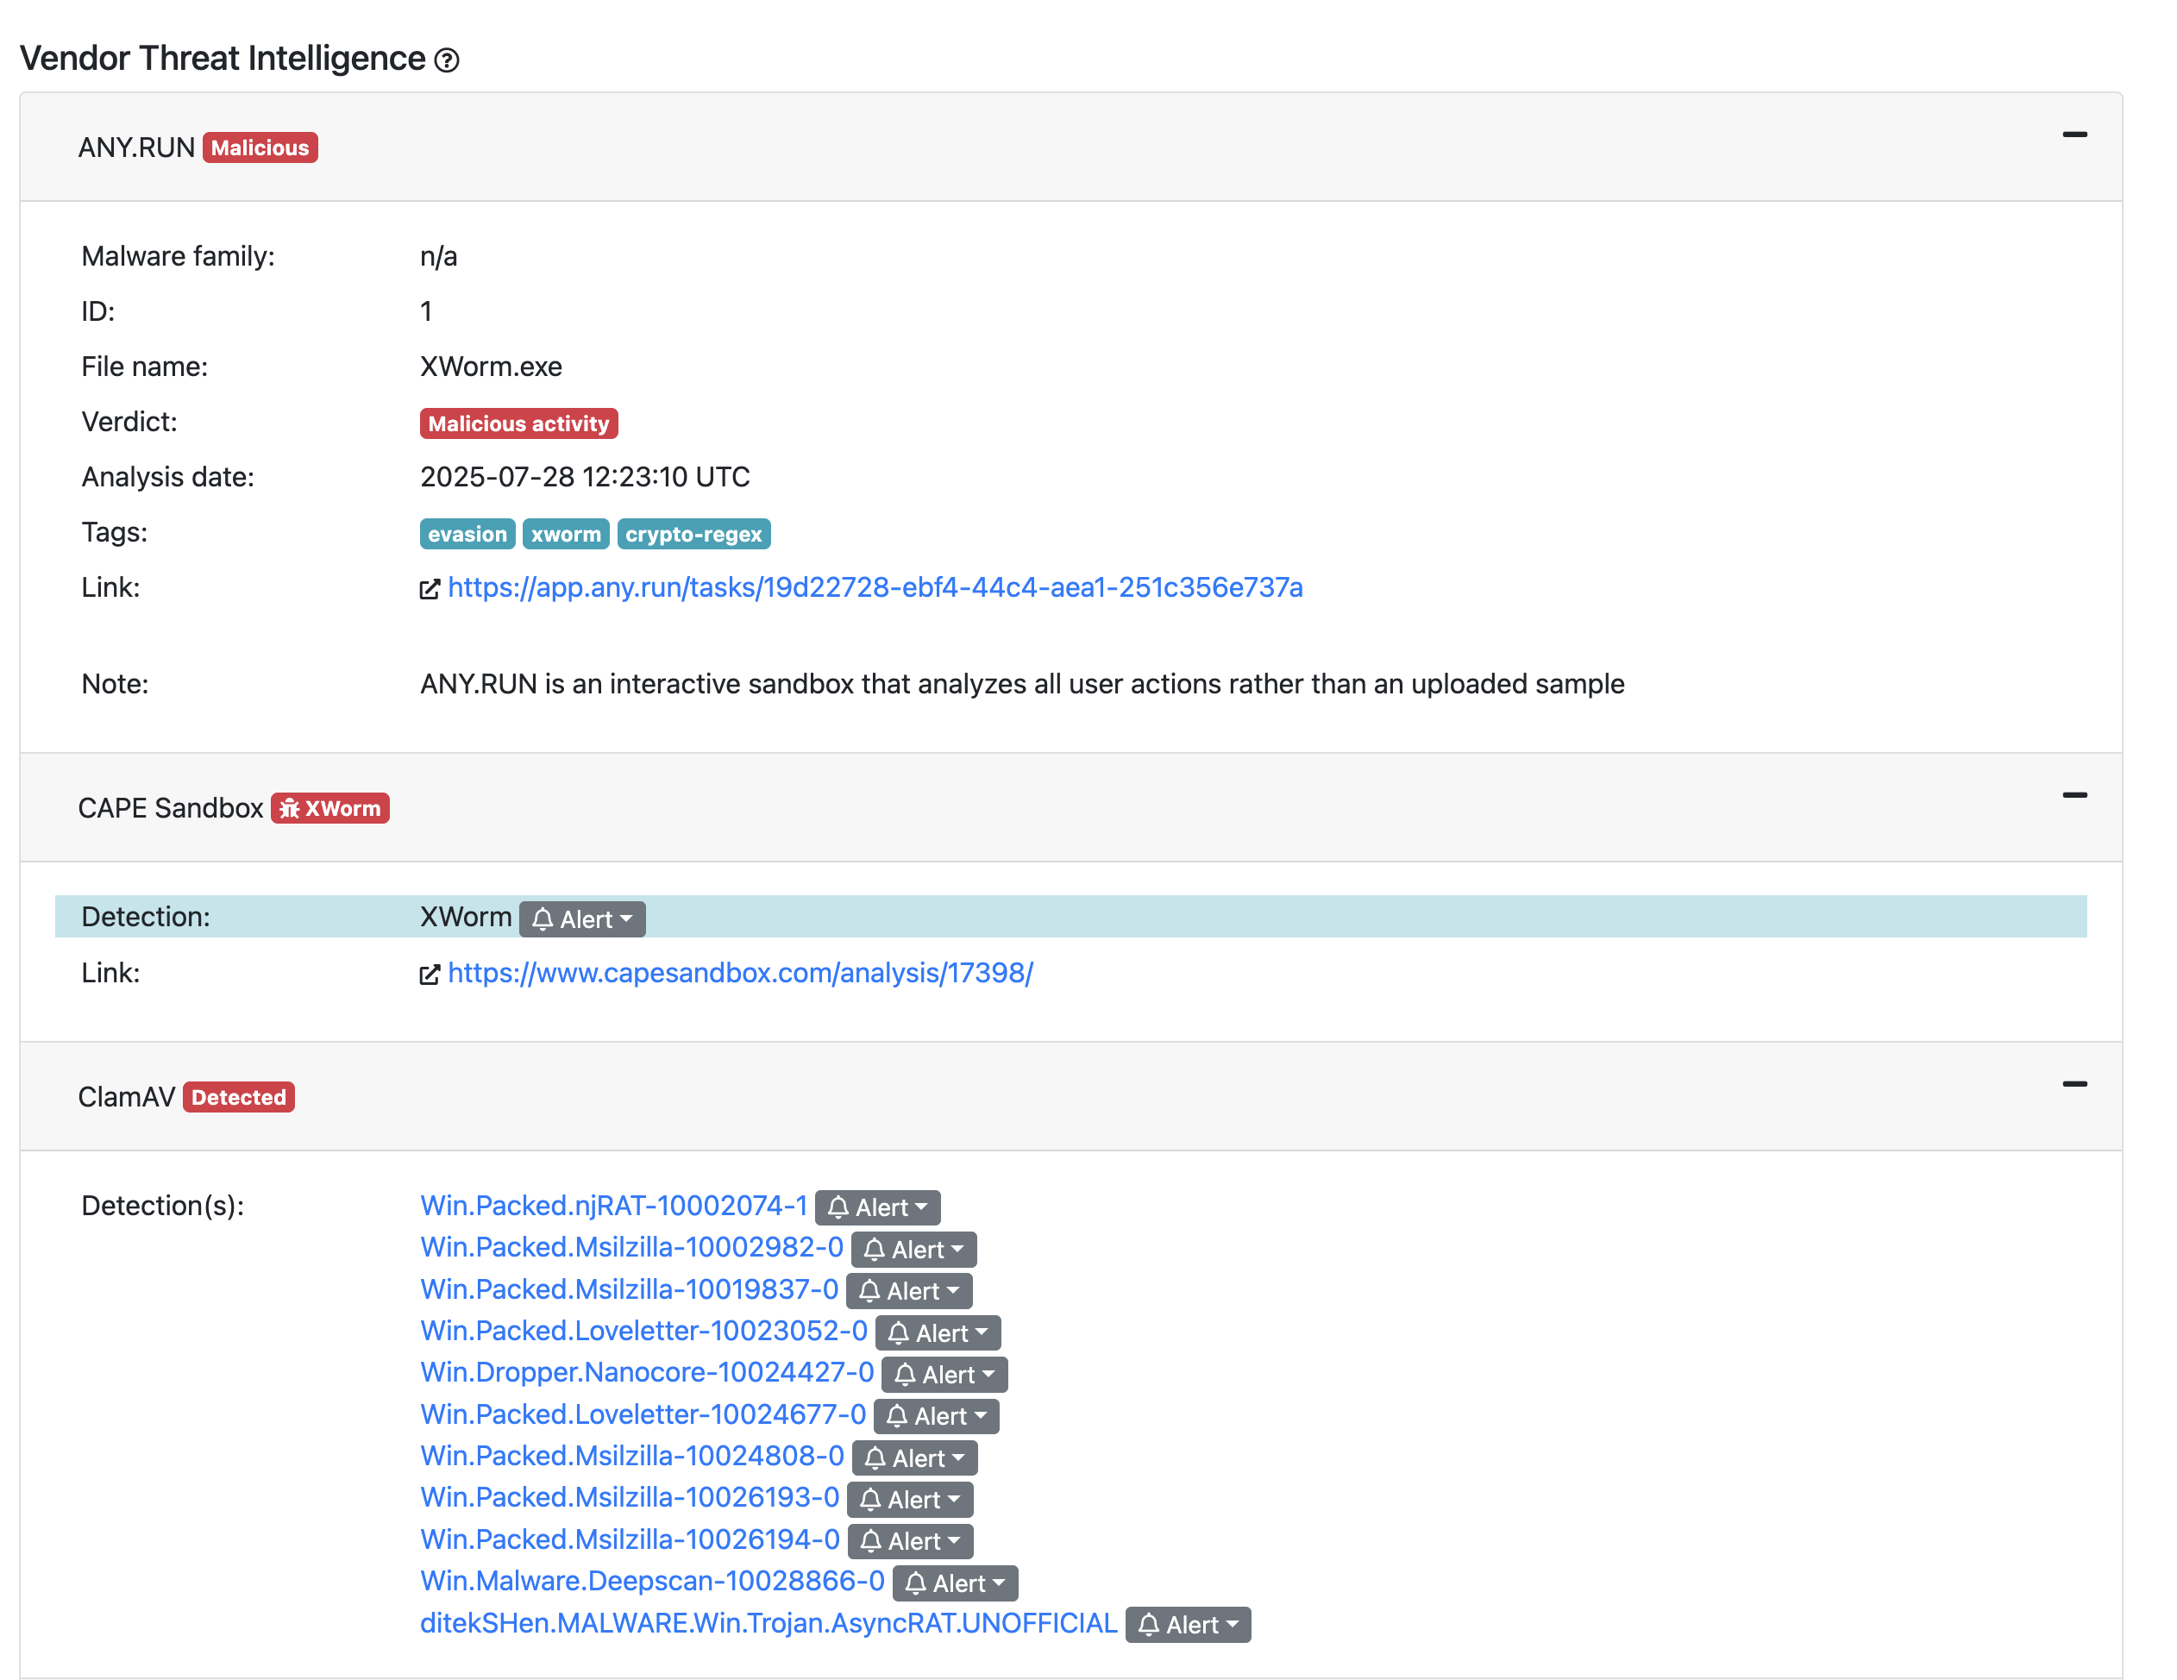Collapse the ANY.RUN section

2073,135
